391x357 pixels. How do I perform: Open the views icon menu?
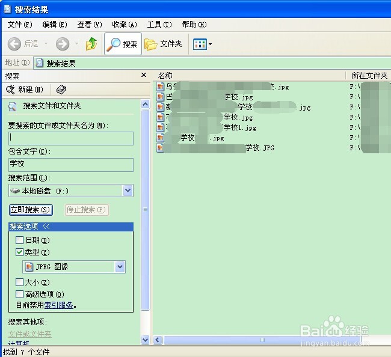click(x=202, y=44)
